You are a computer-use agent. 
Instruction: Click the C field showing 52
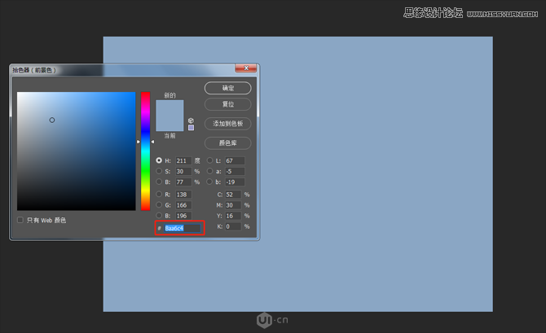click(233, 195)
